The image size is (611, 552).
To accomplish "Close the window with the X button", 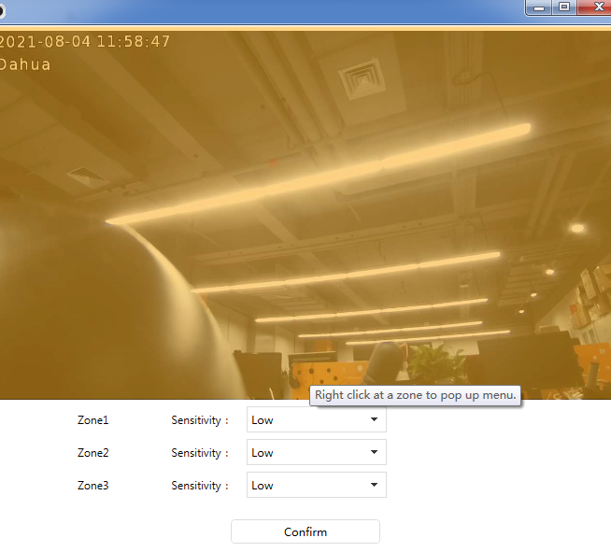I will [x=596, y=7].
